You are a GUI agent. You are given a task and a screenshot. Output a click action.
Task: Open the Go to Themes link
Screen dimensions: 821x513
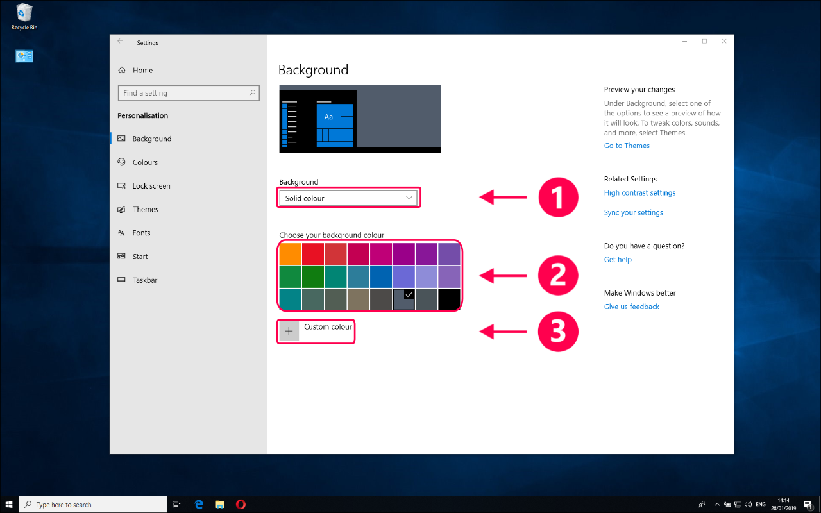(x=627, y=146)
